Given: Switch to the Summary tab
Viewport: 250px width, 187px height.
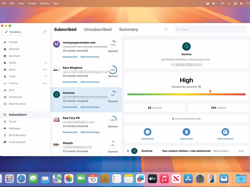Looking at the screenshot, I should [x=129, y=29].
